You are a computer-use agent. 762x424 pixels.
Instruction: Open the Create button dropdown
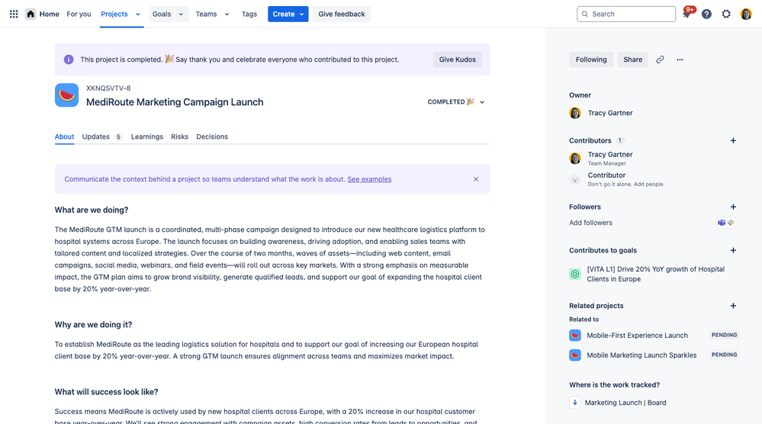click(x=301, y=14)
